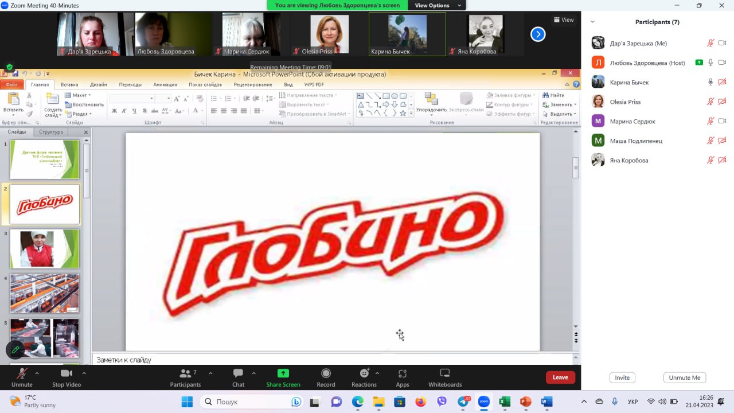Viewport: 734px width, 413px height.
Task: Click the green Share Screen icon
Action: [283, 373]
